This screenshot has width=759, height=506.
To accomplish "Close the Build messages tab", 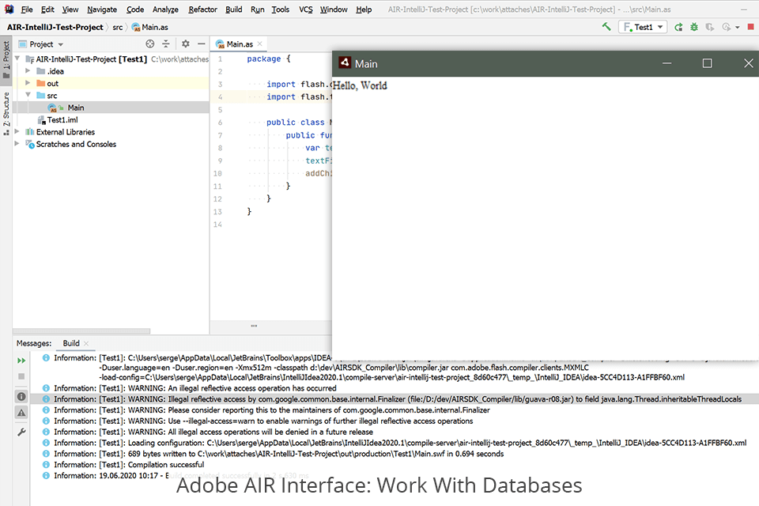I will pos(86,343).
